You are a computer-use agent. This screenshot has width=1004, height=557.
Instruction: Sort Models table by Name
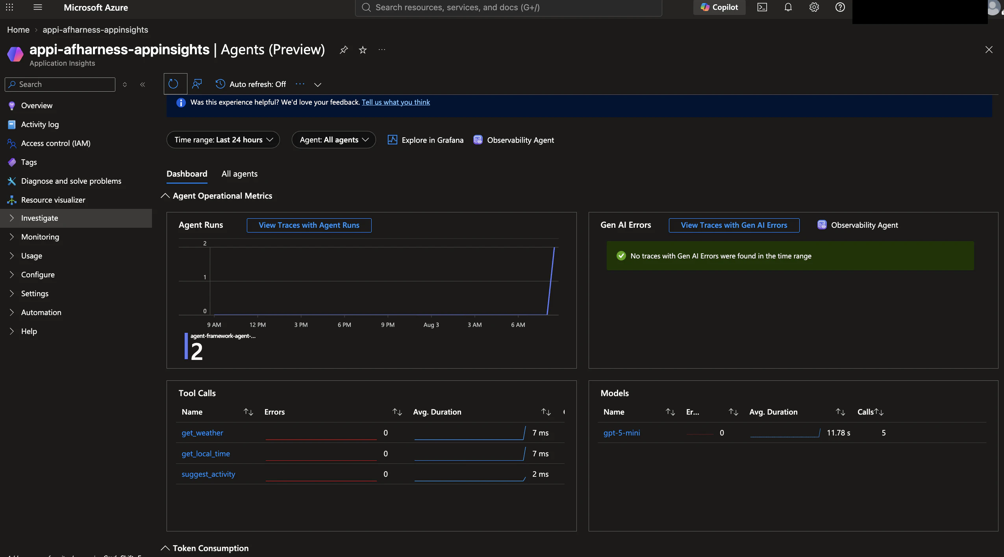(x=671, y=412)
